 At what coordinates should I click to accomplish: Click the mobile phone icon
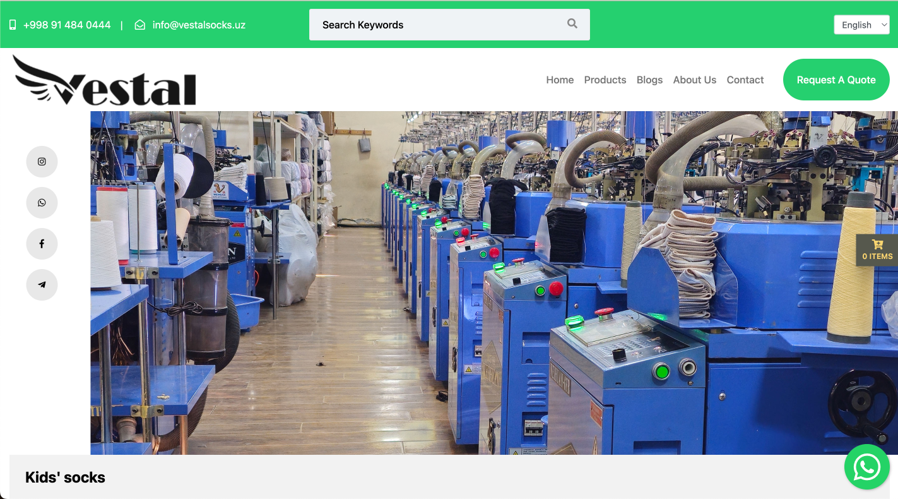click(13, 25)
